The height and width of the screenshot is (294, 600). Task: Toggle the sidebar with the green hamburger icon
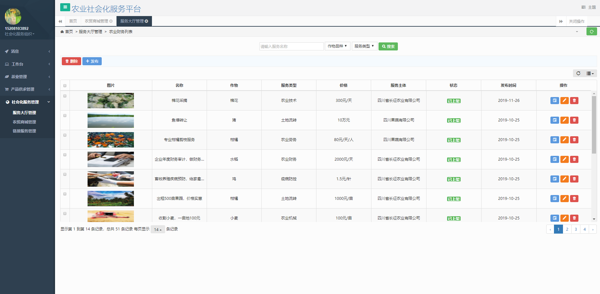65,7
